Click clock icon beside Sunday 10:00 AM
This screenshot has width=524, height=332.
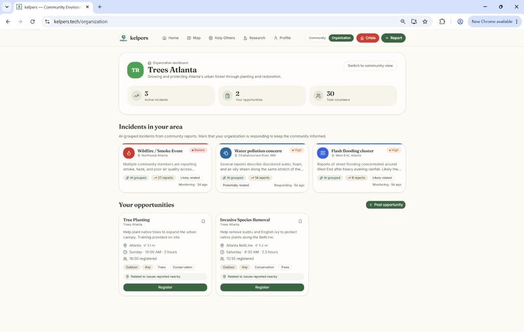pyautogui.click(x=125, y=252)
